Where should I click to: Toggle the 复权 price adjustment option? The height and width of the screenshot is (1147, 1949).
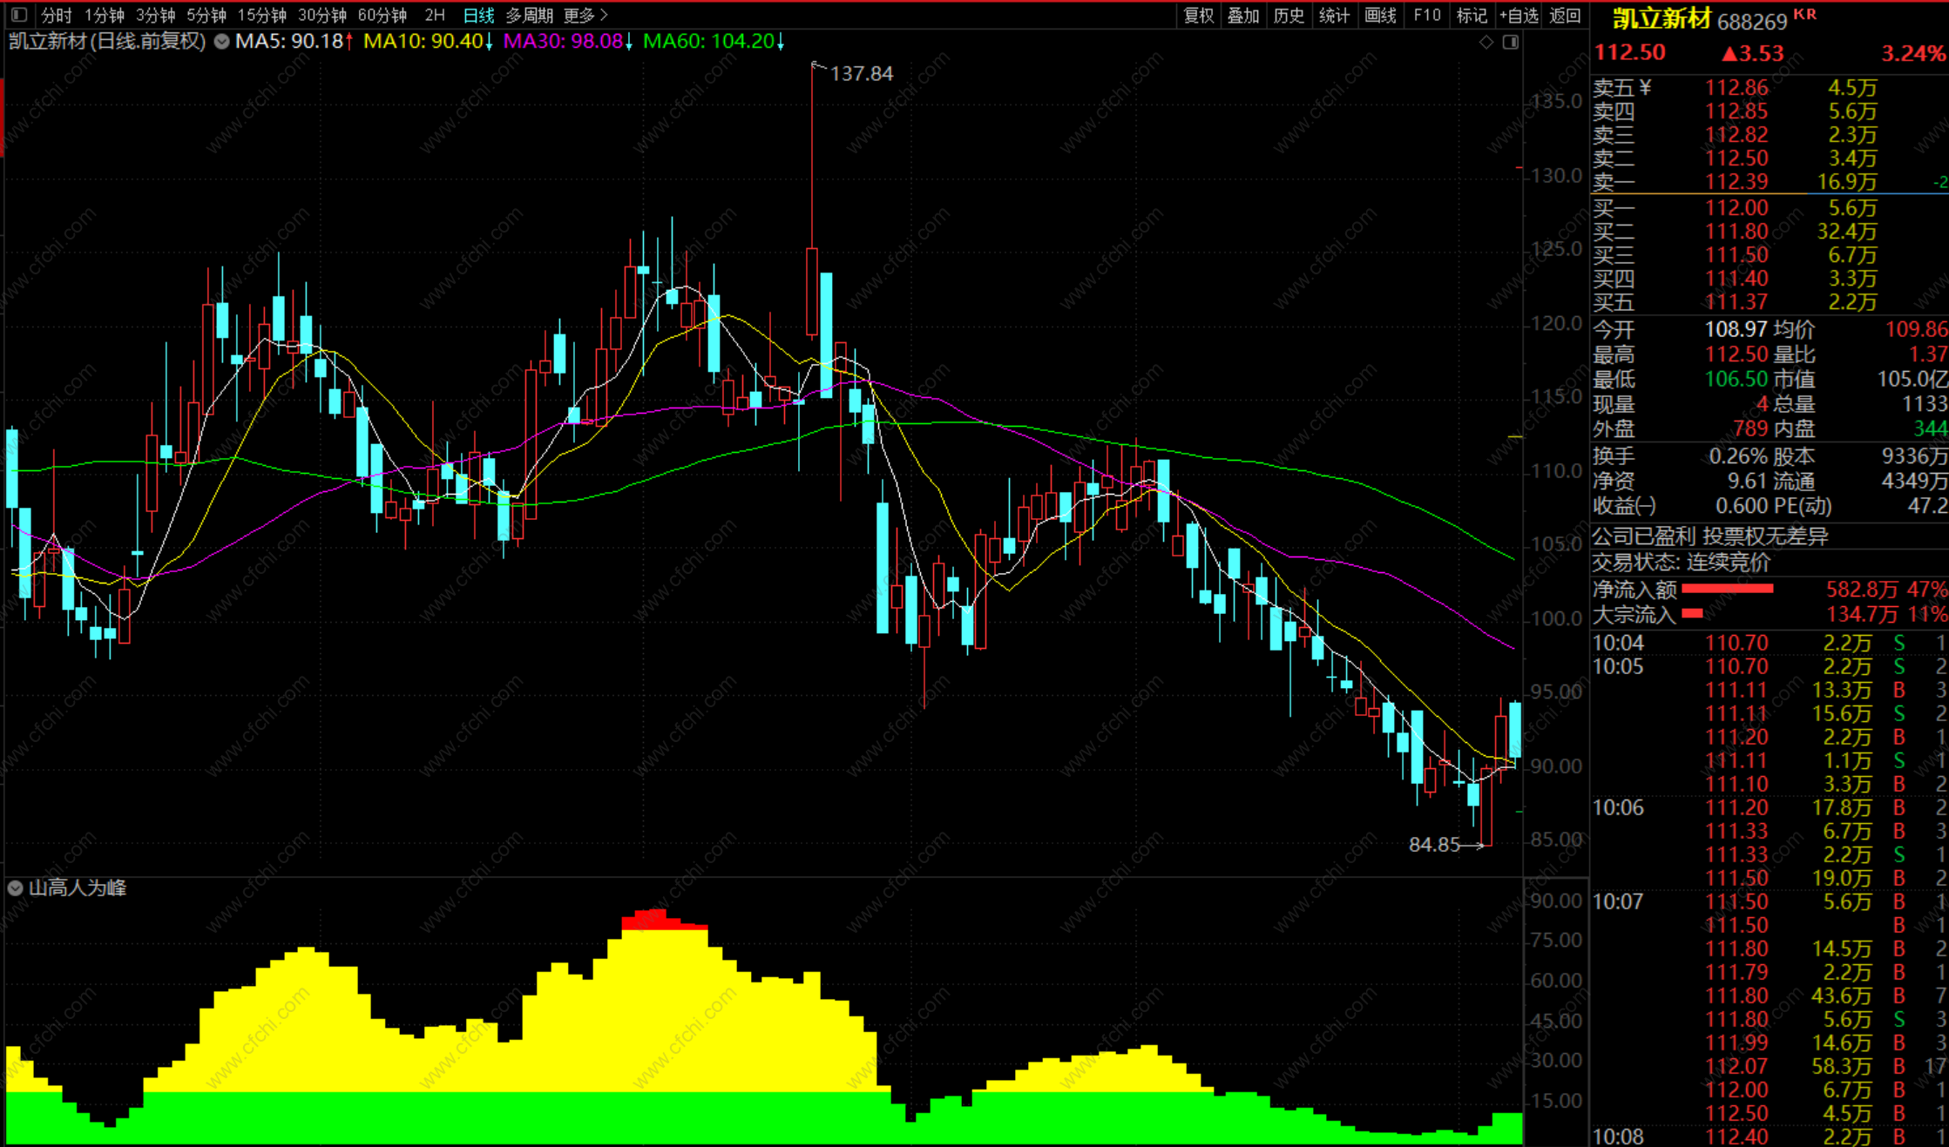click(1198, 15)
